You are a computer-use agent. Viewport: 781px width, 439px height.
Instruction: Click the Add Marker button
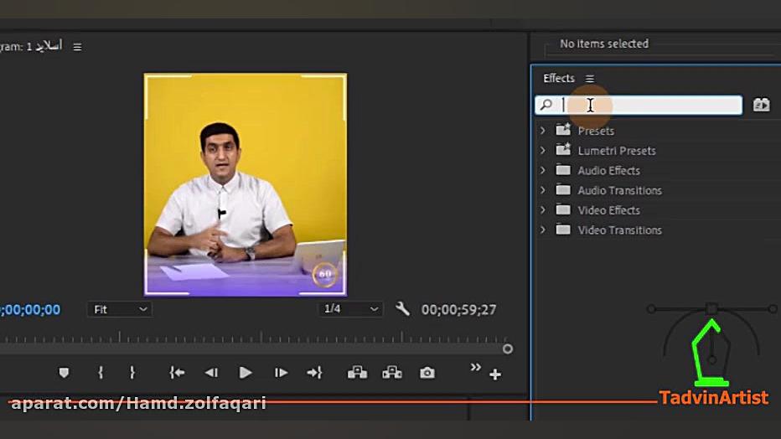pos(64,373)
